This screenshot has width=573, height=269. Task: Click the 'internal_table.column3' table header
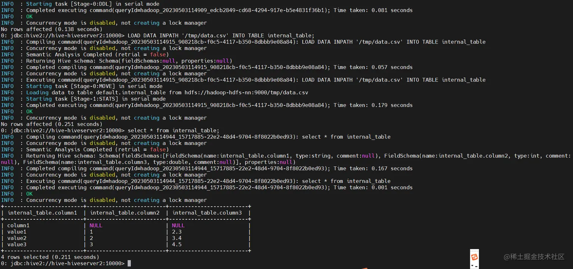tap(207, 213)
